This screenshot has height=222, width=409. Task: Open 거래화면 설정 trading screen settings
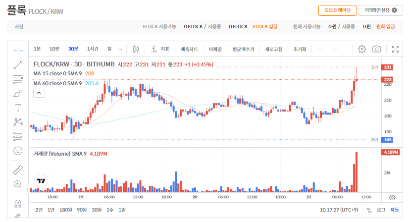click(380, 10)
